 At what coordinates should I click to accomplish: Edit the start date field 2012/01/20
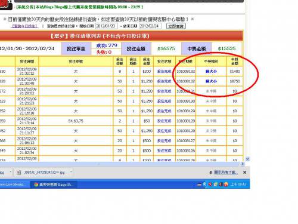point(107,26)
